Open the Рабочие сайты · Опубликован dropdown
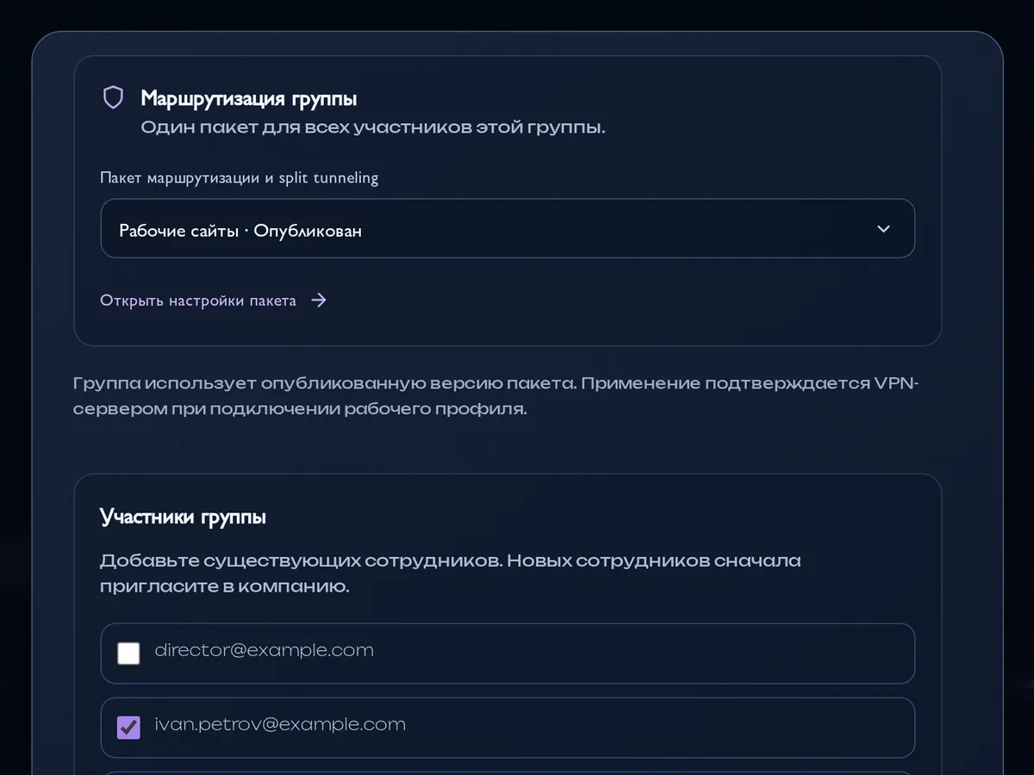 click(x=508, y=228)
